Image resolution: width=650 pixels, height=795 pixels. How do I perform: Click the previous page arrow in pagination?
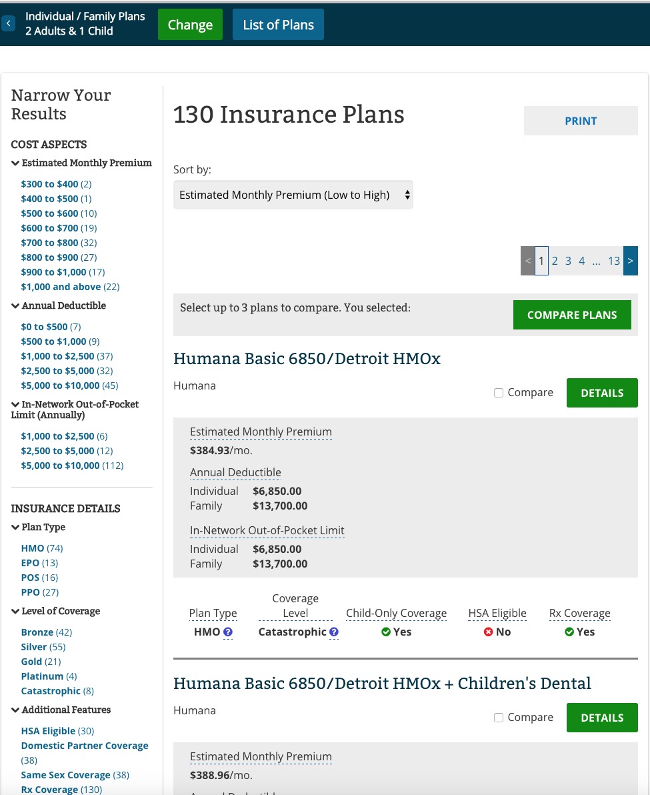[527, 261]
